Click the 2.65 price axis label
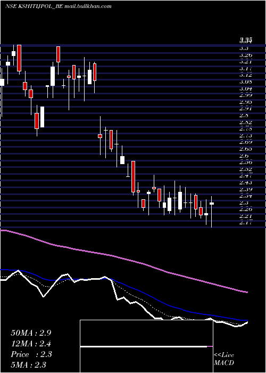Viewport: 266px width, 373px height. pos(246,149)
